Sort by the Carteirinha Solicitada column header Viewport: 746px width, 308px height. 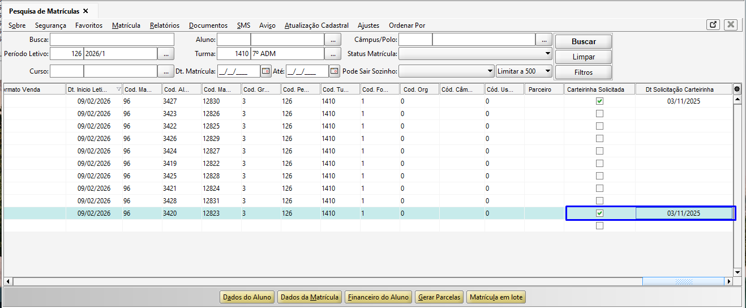coord(599,89)
